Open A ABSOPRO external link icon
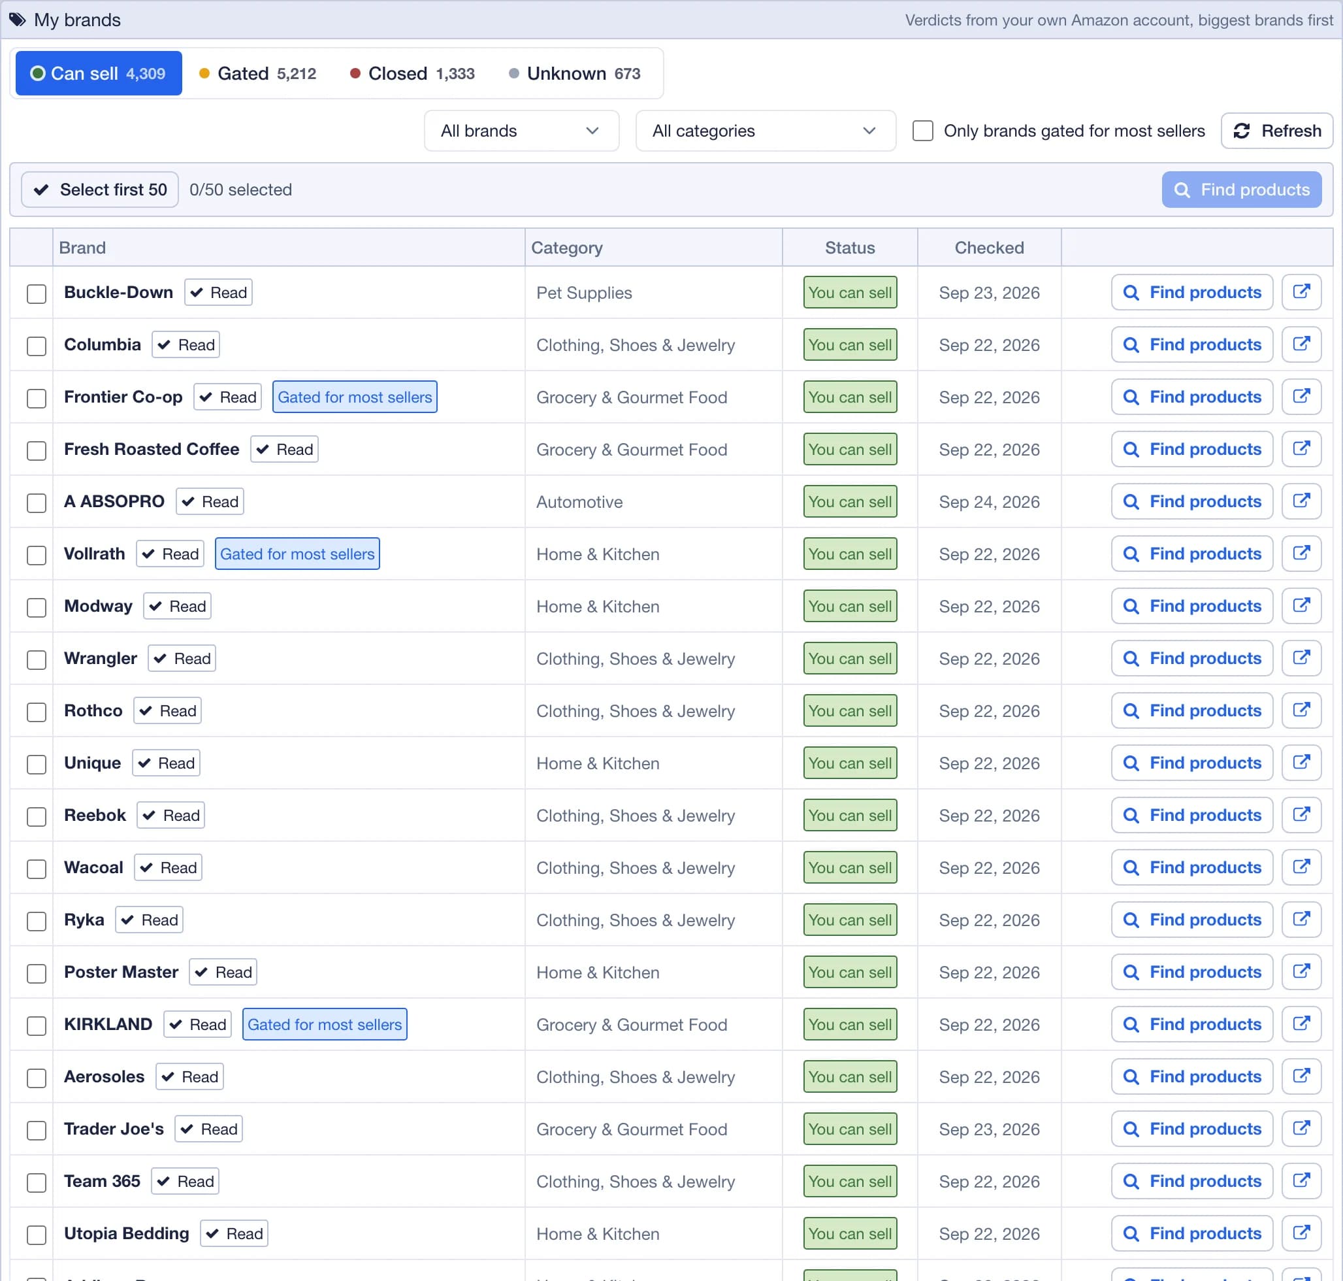Viewport: 1343px width, 1281px height. click(1301, 501)
